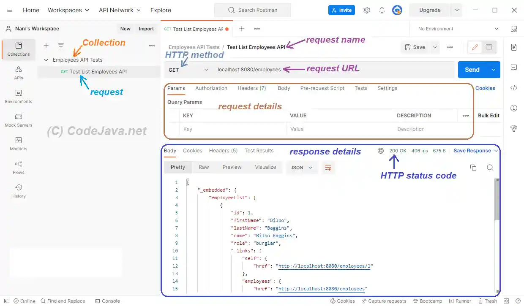Switch to the Headers (7) request tab
The height and width of the screenshot is (306, 524).
click(x=251, y=88)
